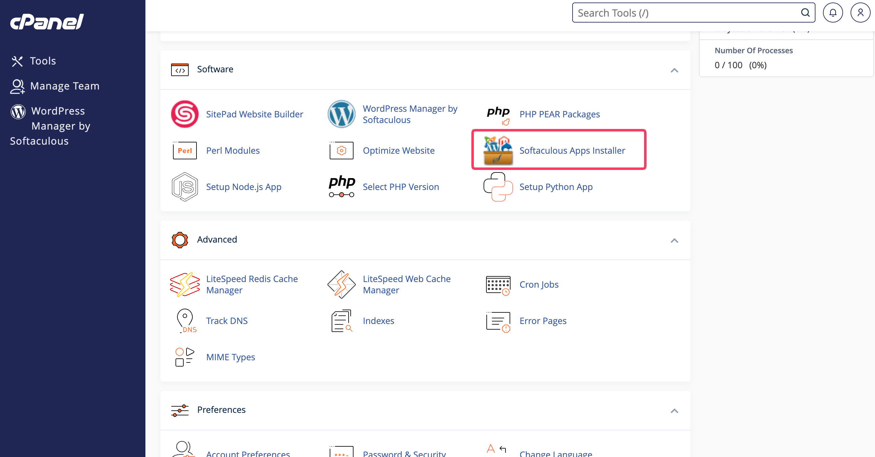Click the LiteSpeed Web Cache Manager icon

click(x=341, y=284)
